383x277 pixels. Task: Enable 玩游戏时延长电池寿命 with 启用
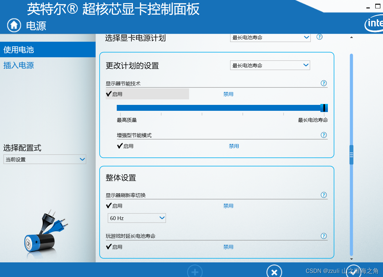coord(114,247)
